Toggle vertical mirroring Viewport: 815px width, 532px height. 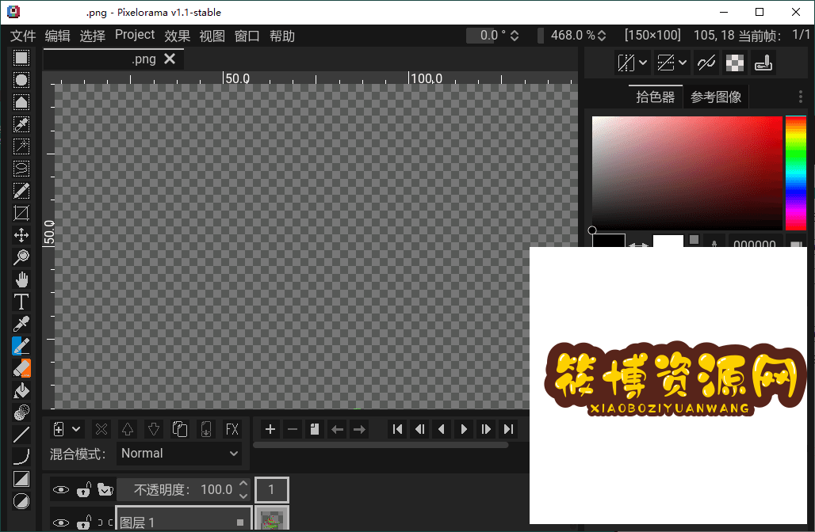pyautogui.click(x=666, y=63)
